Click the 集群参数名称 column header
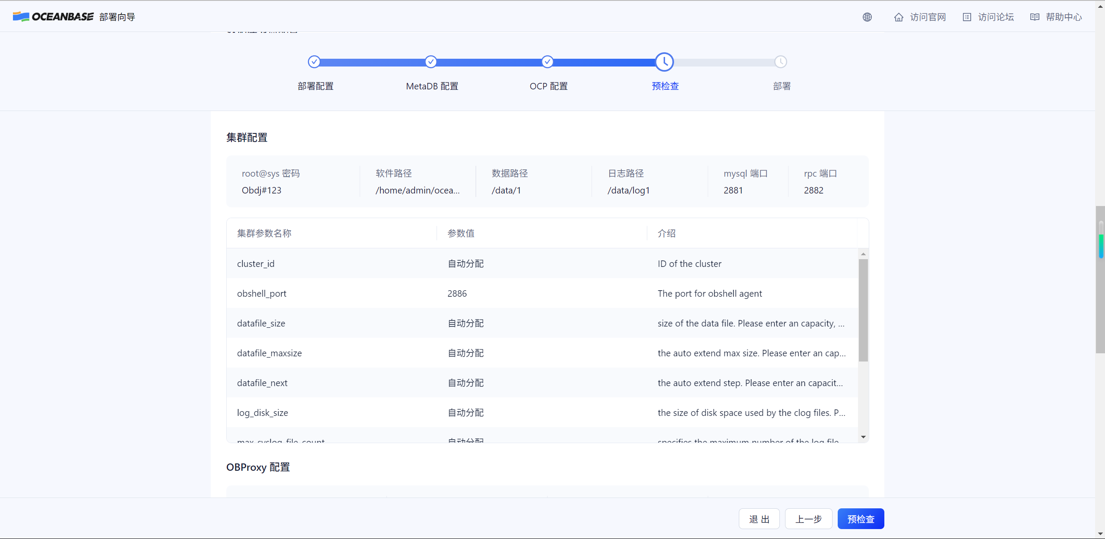The height and width of the screenshot is (539, 1105). pyautogui.click(x=264, y=233)
